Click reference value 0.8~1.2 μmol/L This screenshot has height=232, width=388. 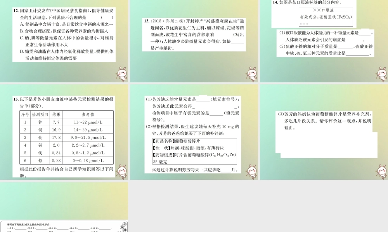click(88, 153)
